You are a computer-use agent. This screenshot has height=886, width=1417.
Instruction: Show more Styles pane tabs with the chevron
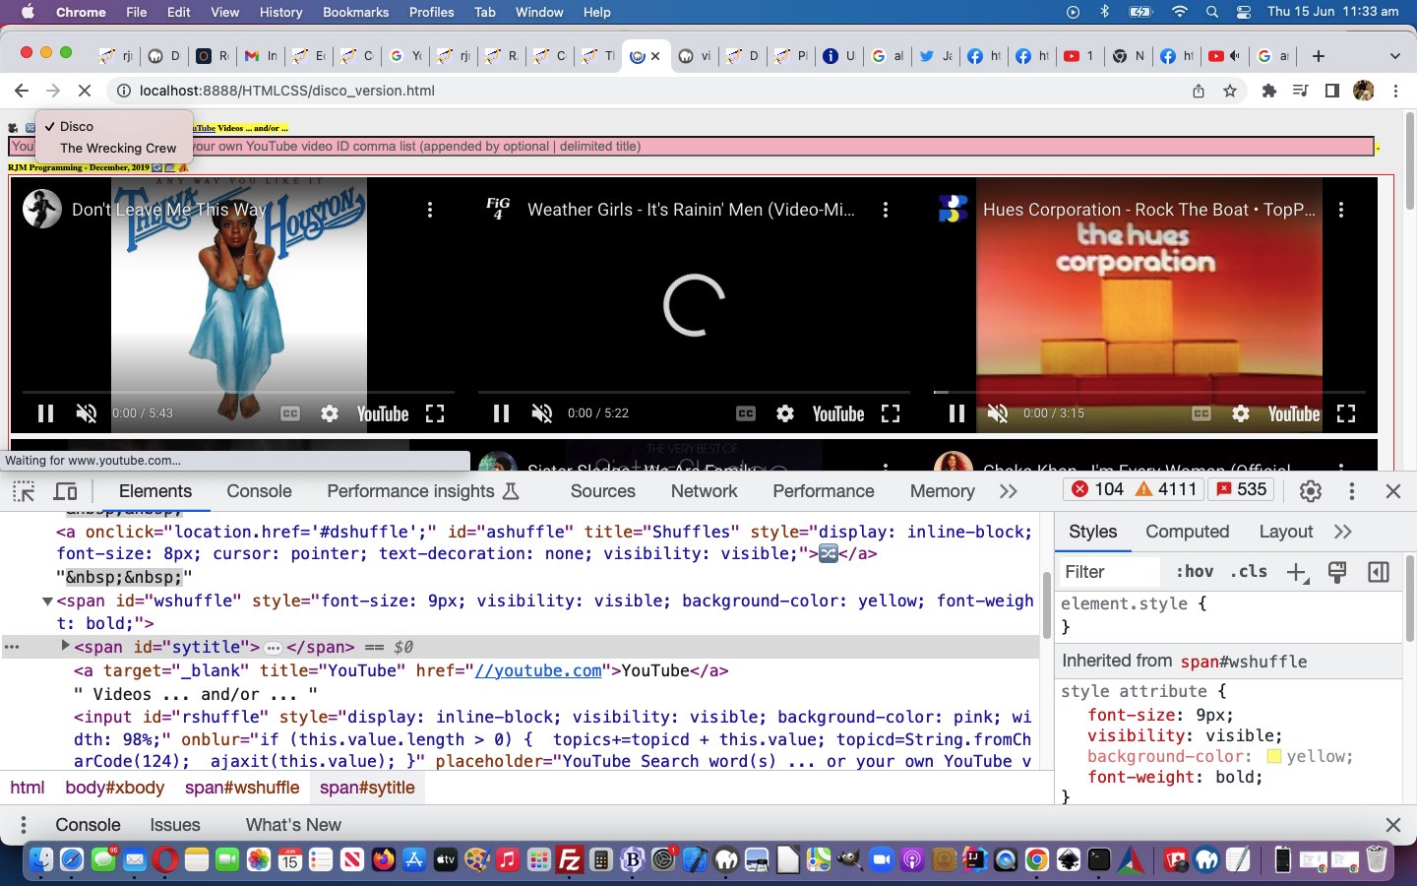1343,532
